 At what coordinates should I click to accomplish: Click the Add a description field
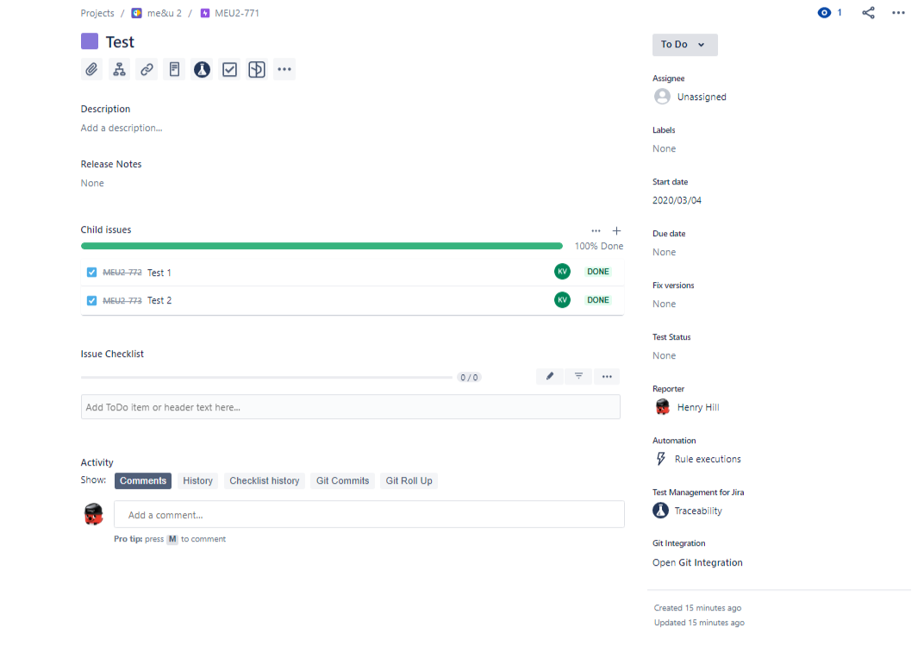(122, 128)
